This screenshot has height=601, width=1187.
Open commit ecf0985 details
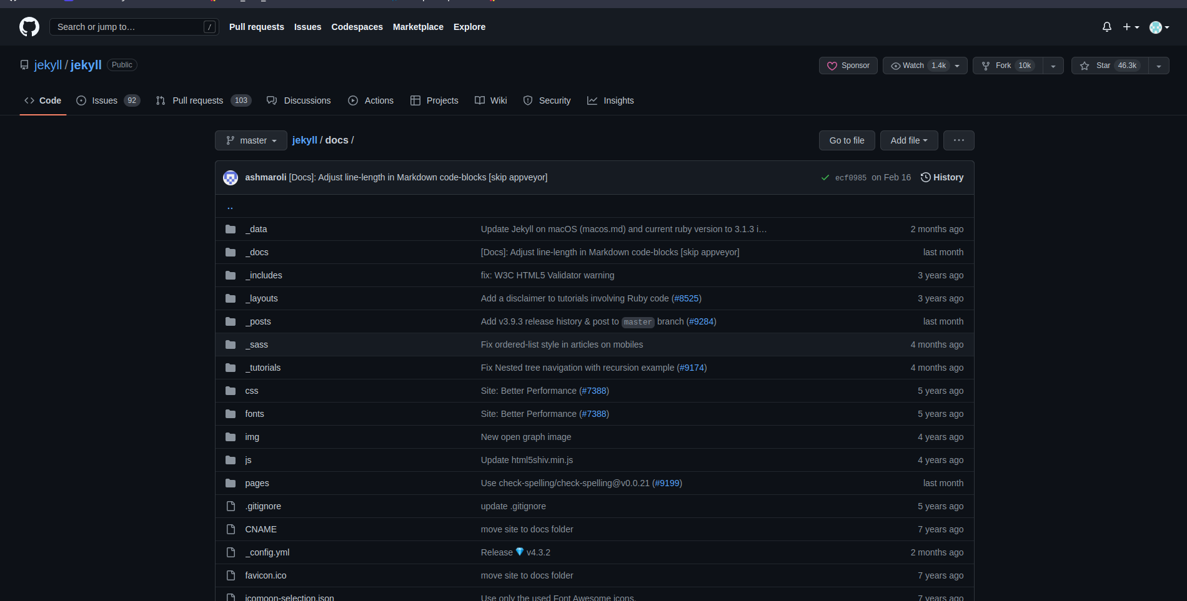click(x=850, y=177)
